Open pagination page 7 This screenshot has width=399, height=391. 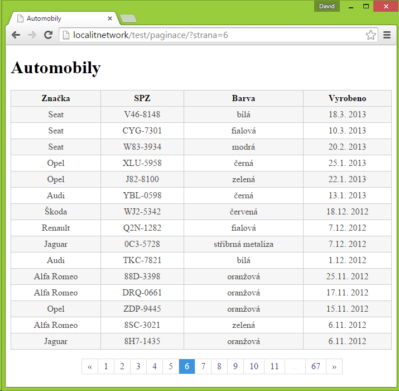pos(203,366)
